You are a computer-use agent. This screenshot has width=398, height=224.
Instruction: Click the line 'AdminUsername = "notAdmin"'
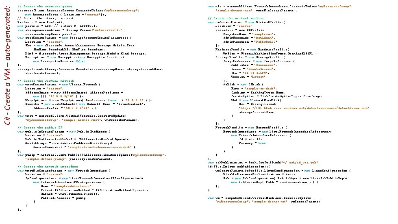coord(249,38)
